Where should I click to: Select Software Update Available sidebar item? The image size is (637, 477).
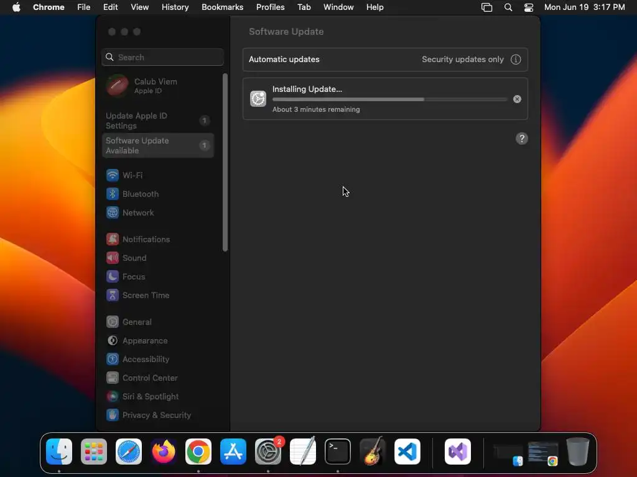[158, 145]
